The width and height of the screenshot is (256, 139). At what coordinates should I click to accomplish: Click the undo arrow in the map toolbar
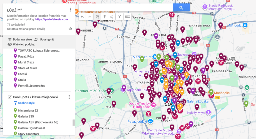[x=82, y=17]
